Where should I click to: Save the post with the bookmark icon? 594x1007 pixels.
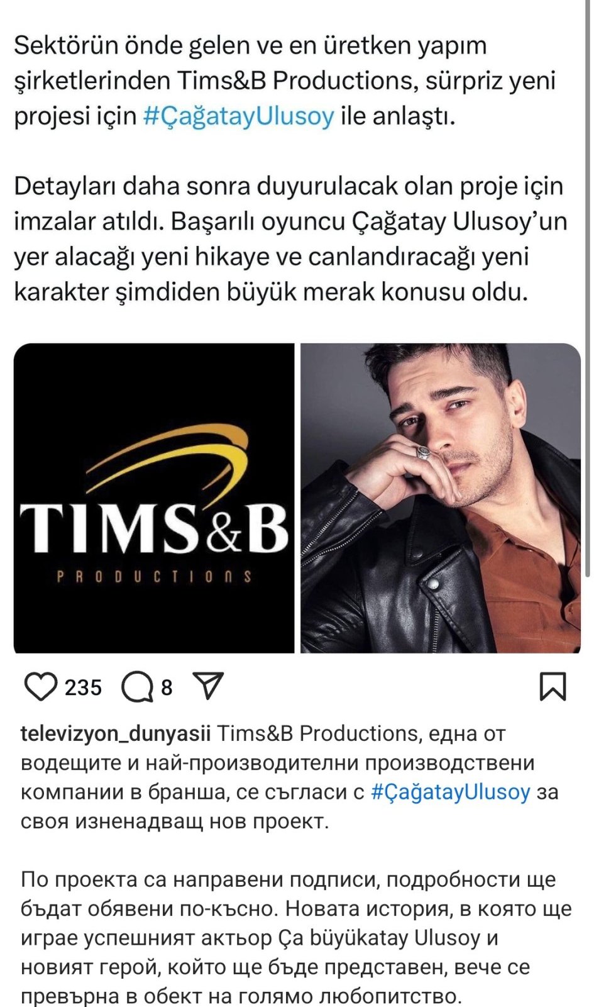point(553,686)
